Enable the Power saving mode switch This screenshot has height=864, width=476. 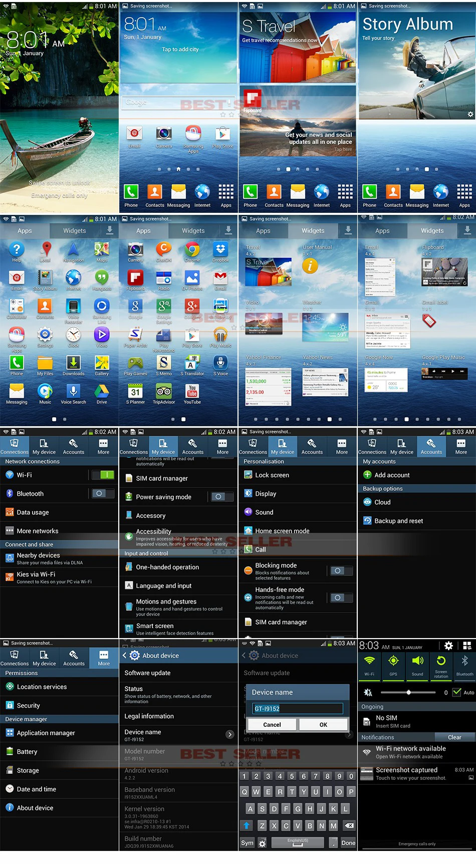(x=222, y=497)
